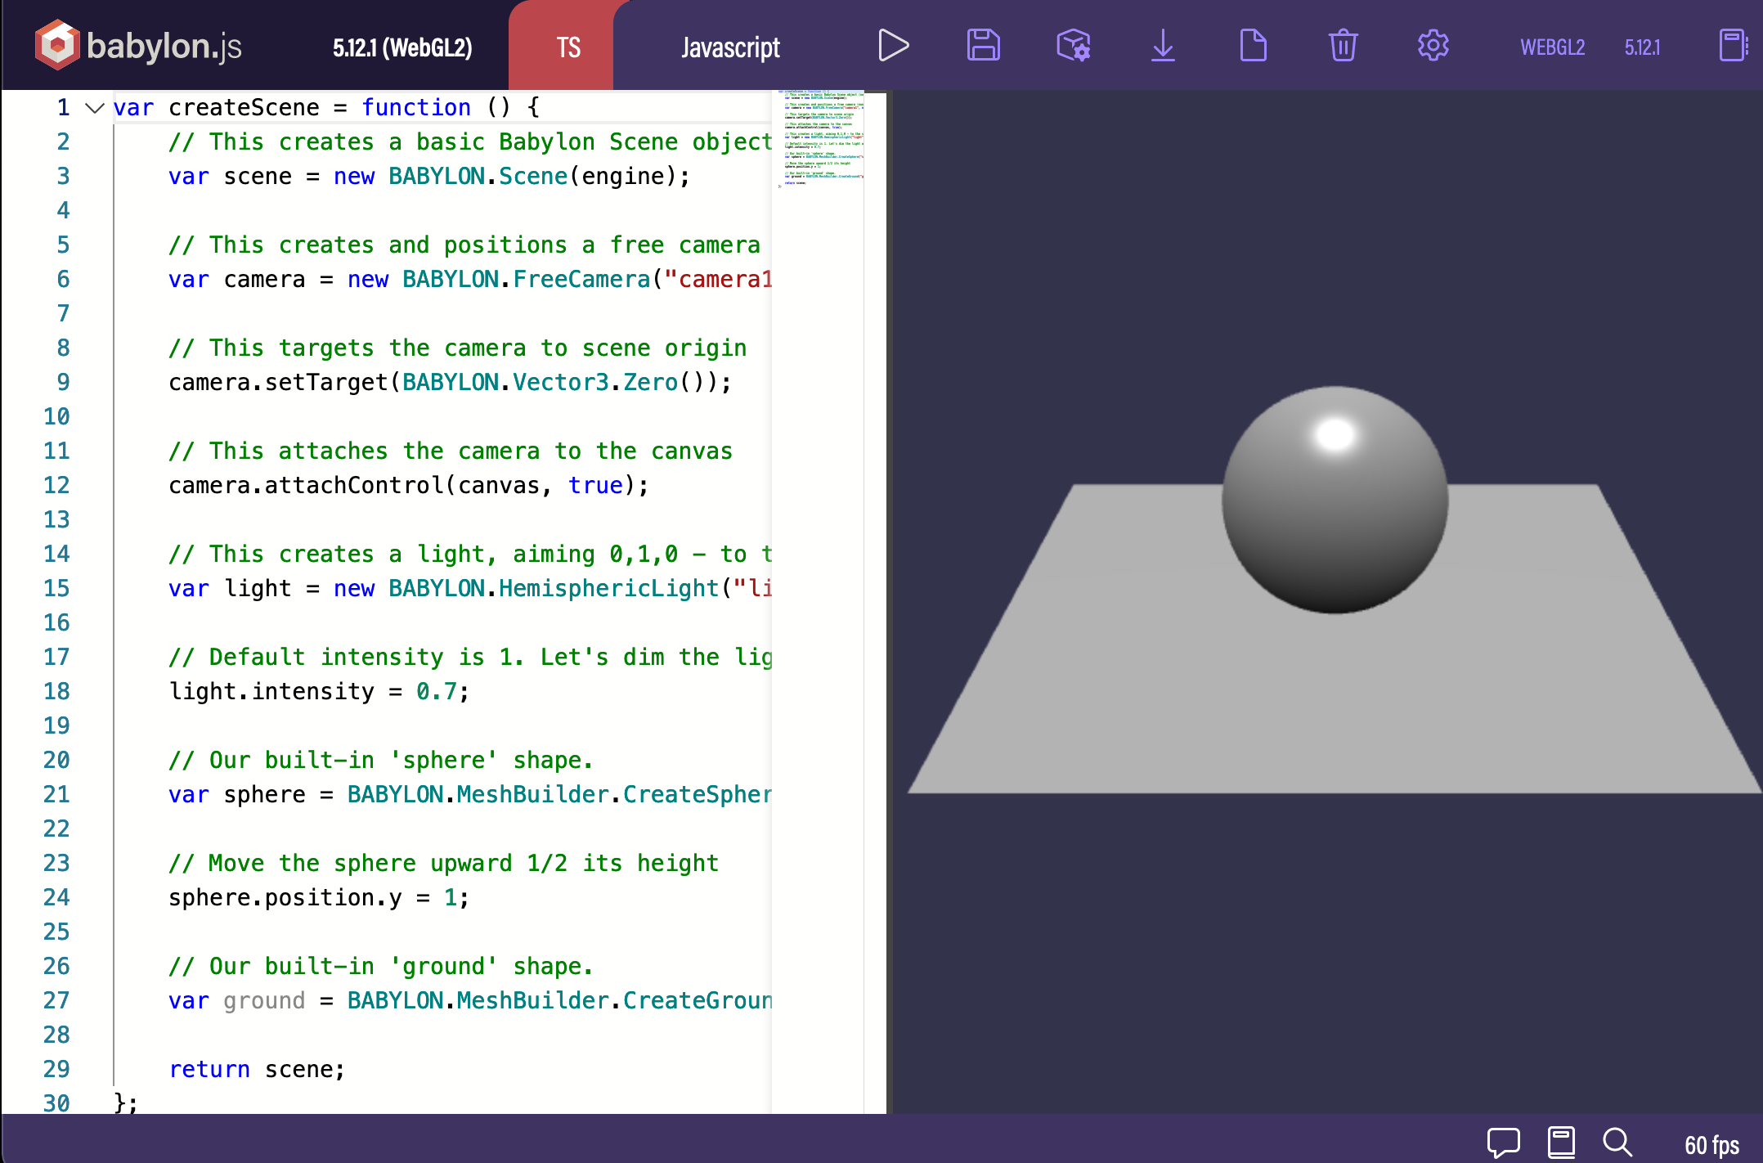Viewport: 1763px width, 1163px height.
Task: Create a new playground with the file icon
Action: pyautogui.click(x=1253, y=46)
